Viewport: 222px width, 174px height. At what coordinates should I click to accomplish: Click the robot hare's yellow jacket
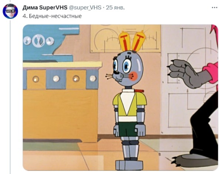pyautogui.click(x=129, y=104)
